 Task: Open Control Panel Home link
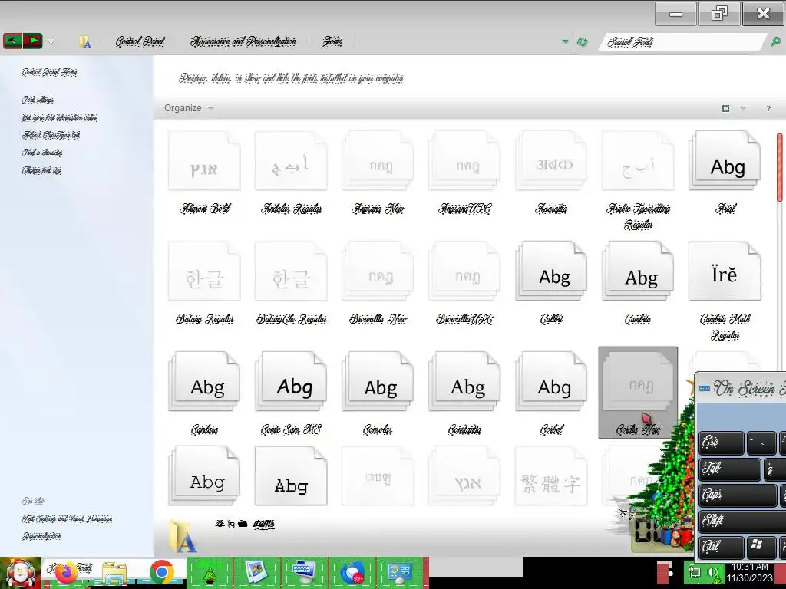coord(49,72)
